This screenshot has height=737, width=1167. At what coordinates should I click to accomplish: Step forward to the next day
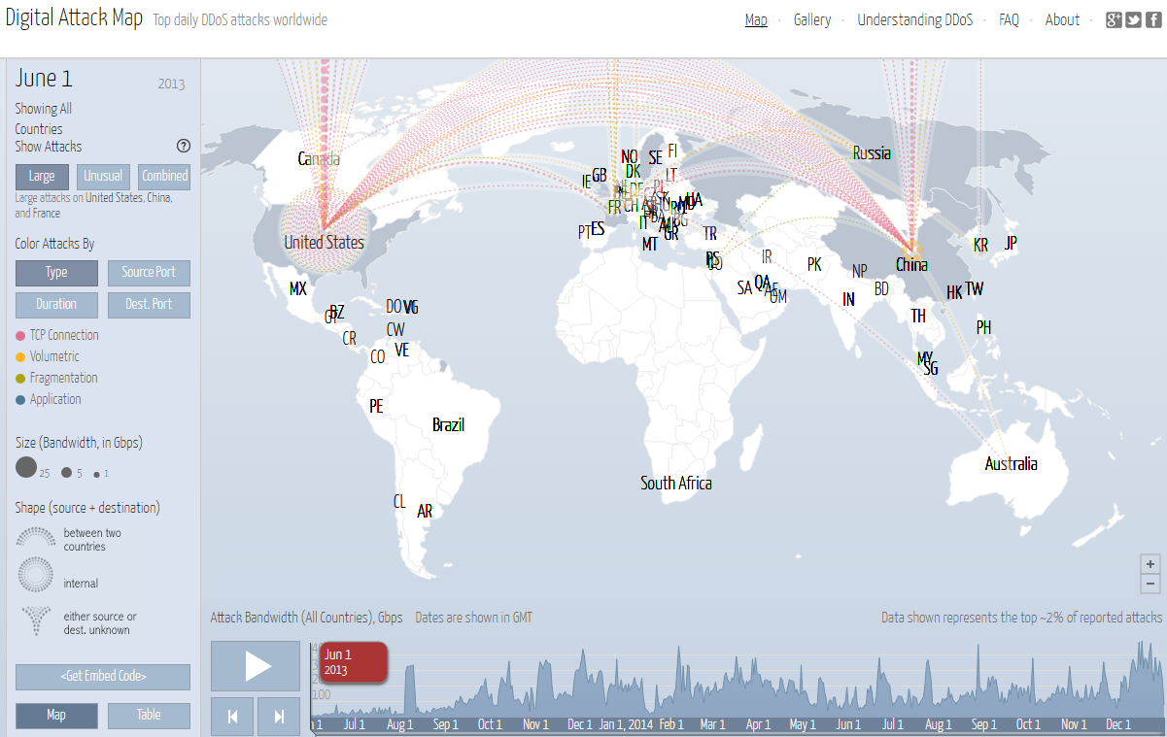pyautogui.click(x=279, y=717)
